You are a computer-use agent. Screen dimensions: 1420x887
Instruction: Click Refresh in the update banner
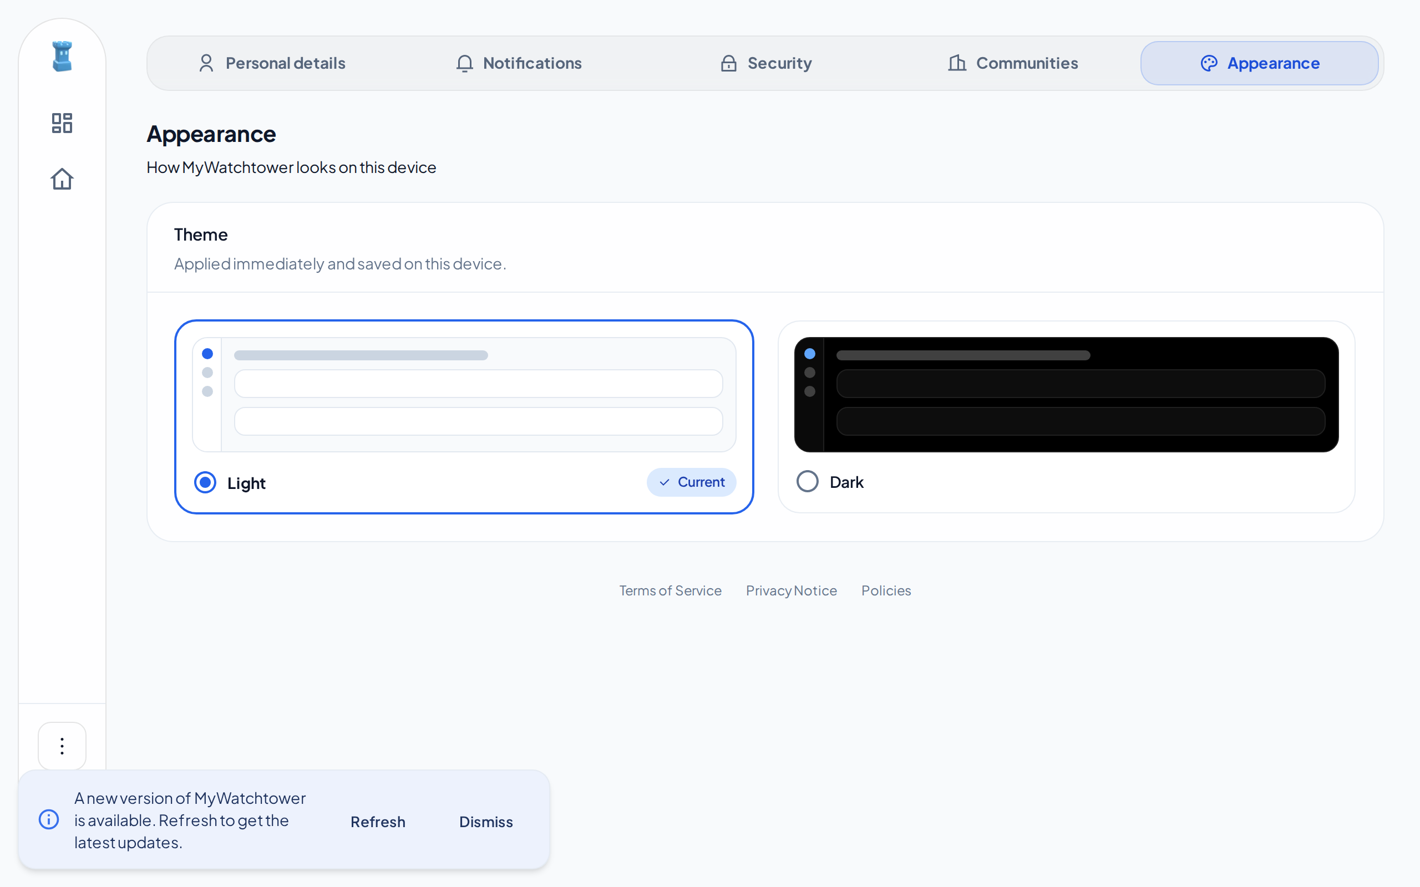click(x=378, y=822)
